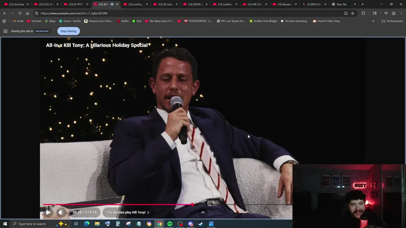Go to the browser home page
The image size is (406, 228).
(27, 13)
